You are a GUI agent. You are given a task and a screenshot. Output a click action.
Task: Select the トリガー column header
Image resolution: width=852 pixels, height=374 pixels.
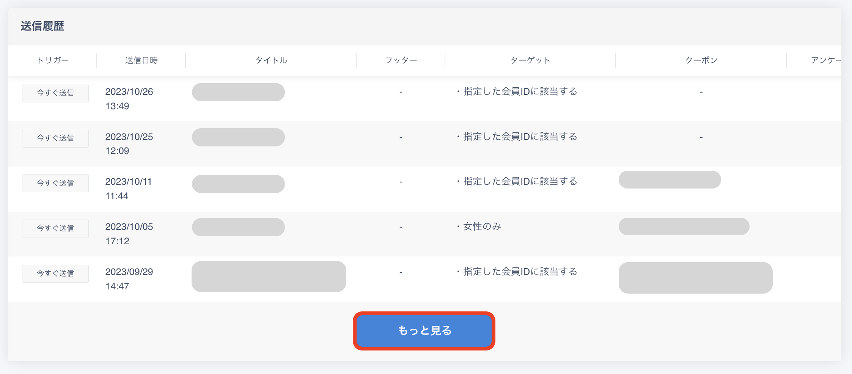pyautogui.click(x=53, y=60)
